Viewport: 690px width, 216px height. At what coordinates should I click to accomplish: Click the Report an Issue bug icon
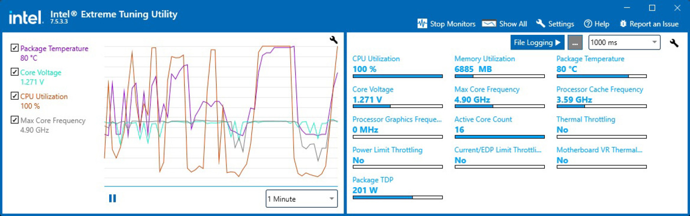623,24
